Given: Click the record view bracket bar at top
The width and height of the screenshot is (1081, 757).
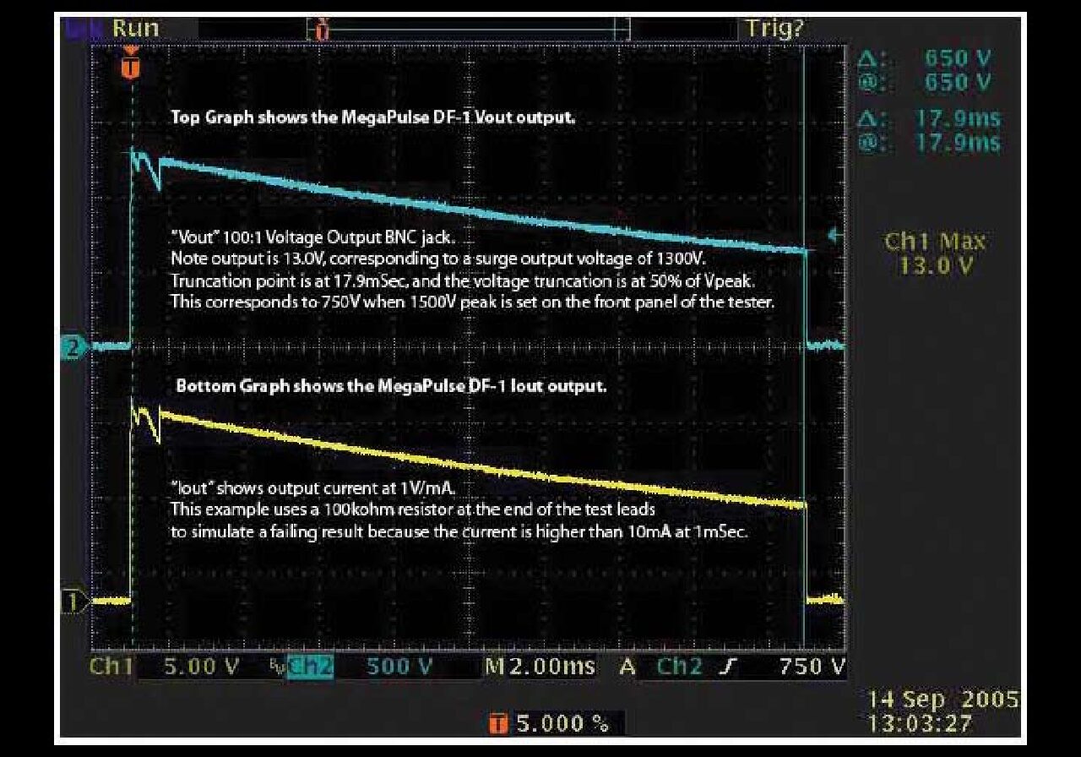Looking at the screenshot, I should pos(469,30).
